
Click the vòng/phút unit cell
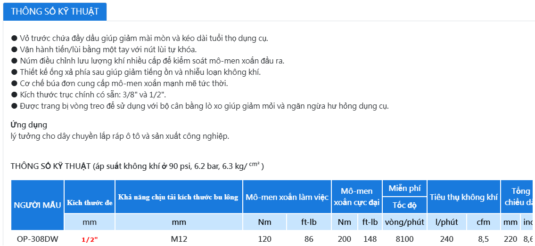(404, 222)
